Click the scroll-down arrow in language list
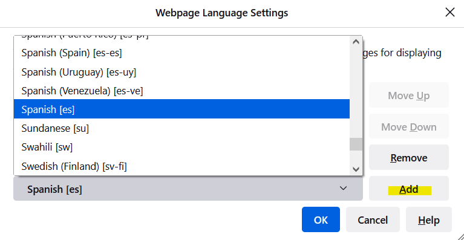464x240 pixels. [356, 169]
